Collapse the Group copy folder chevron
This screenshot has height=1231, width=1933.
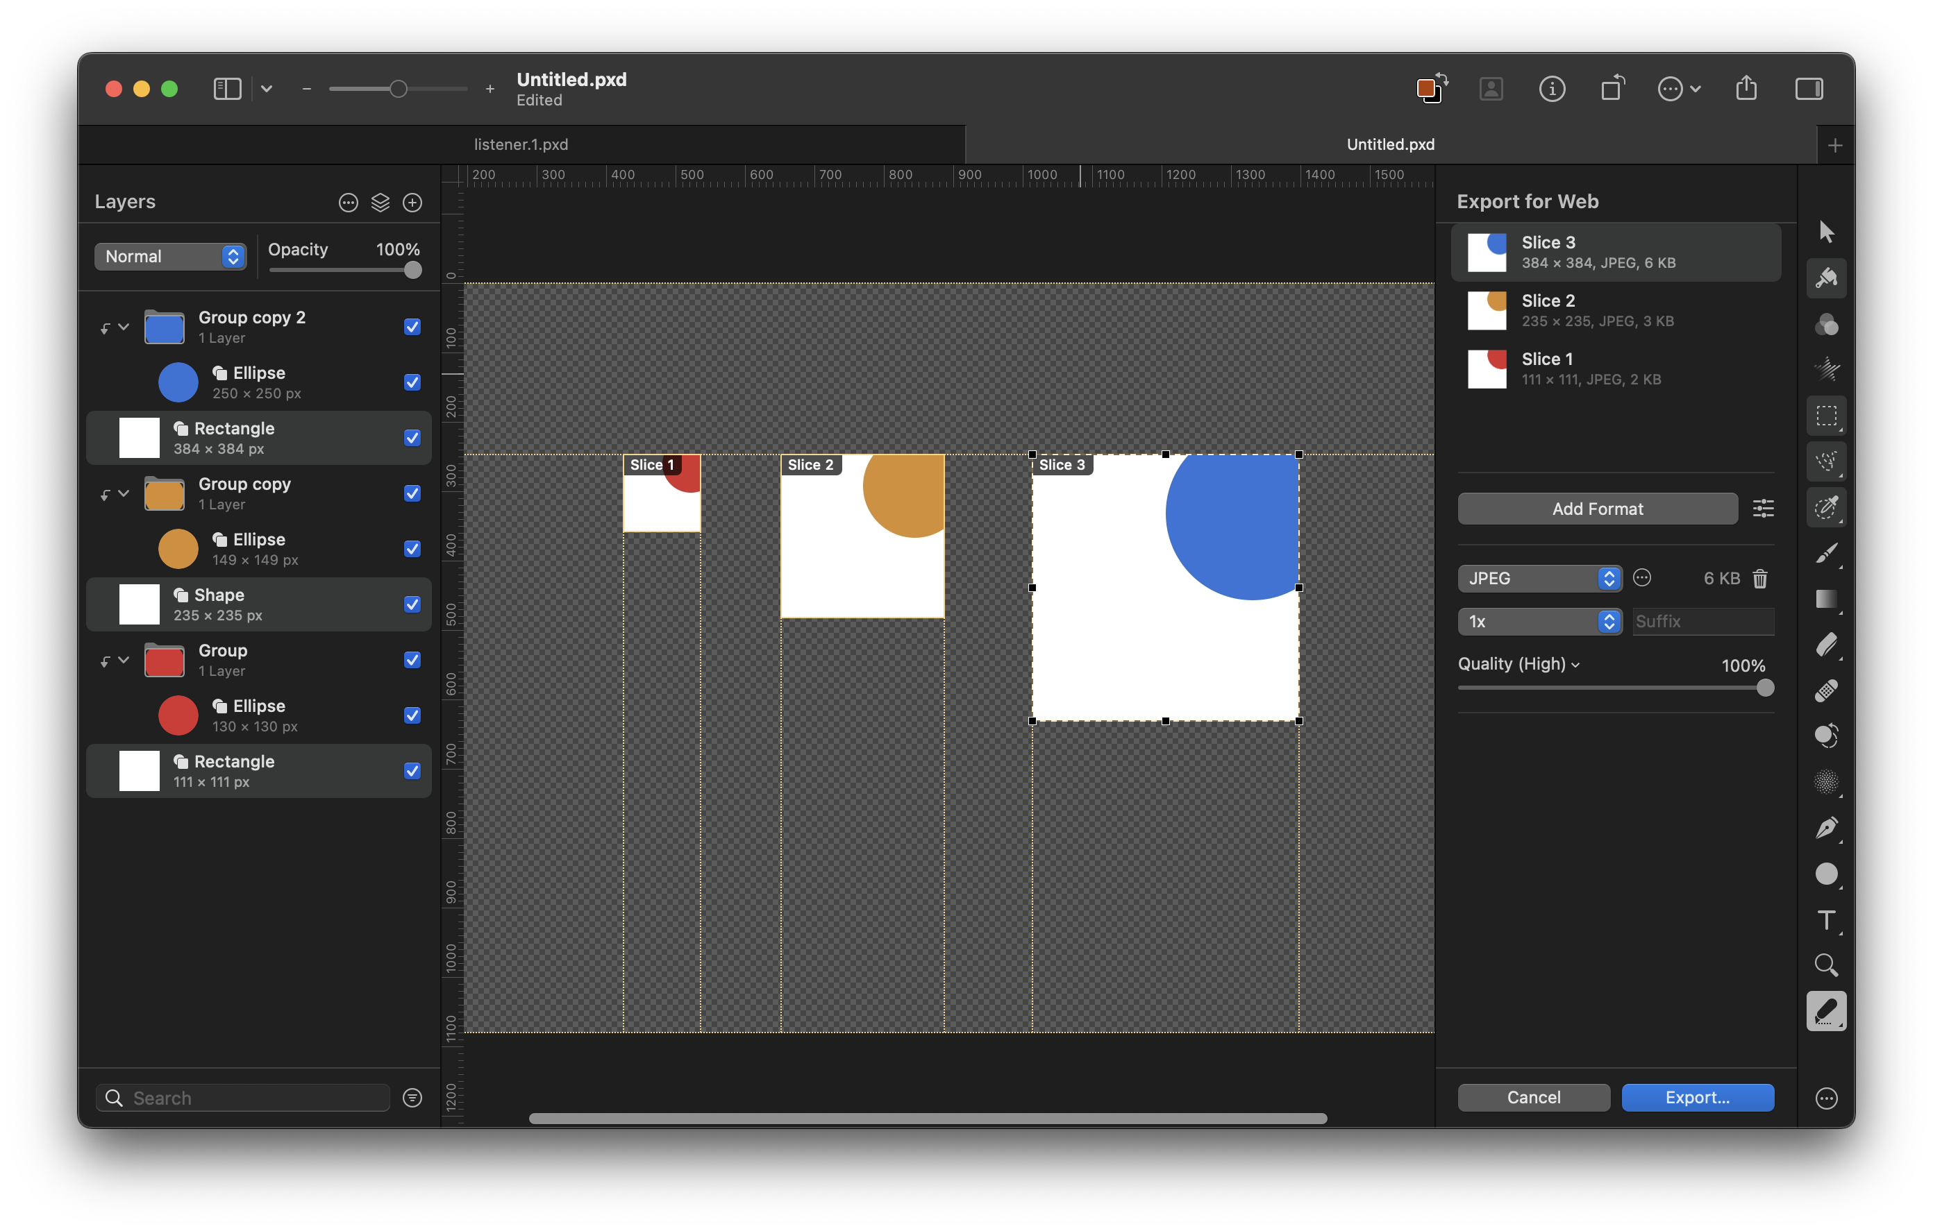tap(124, 493)
